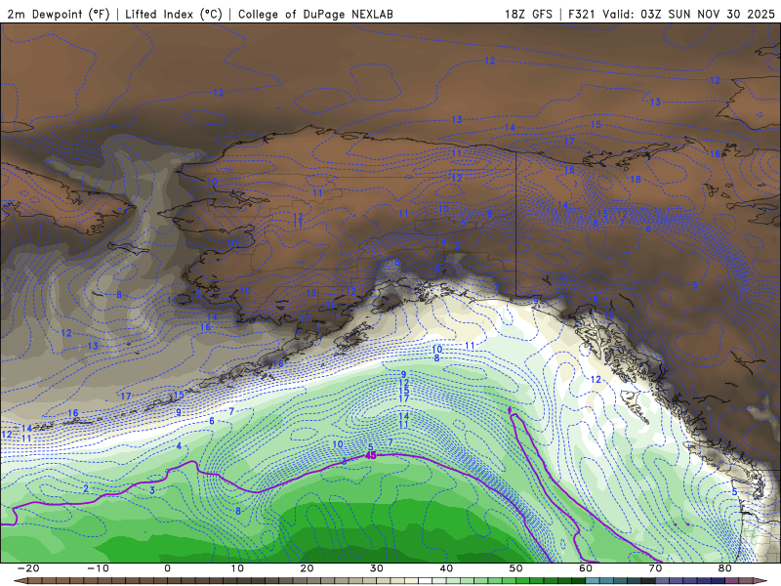
Task: Click the "10" label on the legend
Action: pos(237,568)
